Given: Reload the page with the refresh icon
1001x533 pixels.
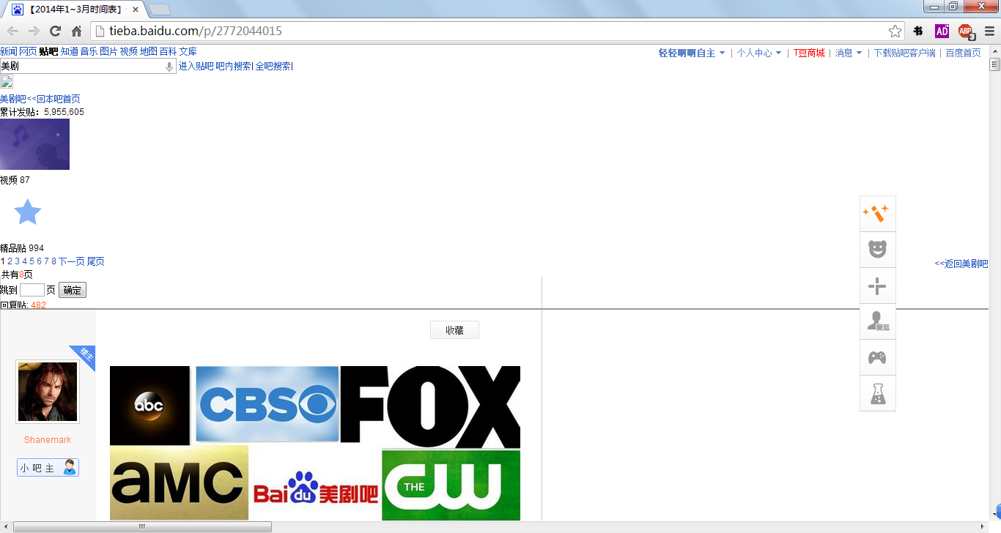Looking at the screenshot, I should (x=55, y=31).
